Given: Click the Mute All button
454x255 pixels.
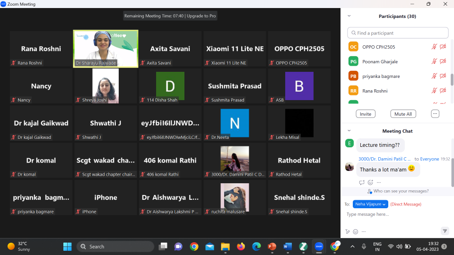Looking at the screenshot, I should pos(403,114).
